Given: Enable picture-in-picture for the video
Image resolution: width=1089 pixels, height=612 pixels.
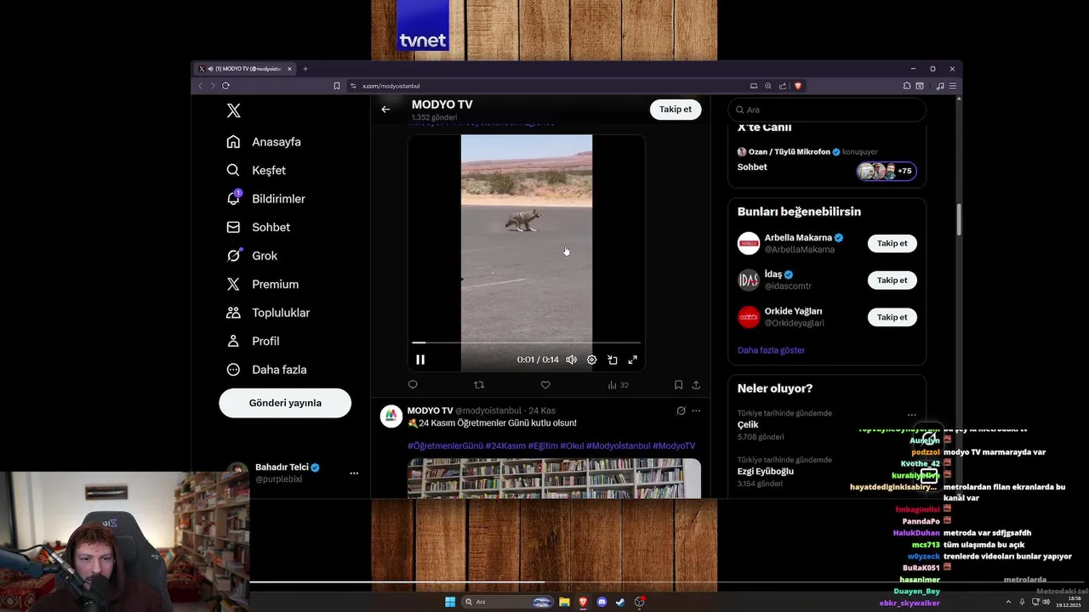Looking at the screenshot, I should coord(613,360).
